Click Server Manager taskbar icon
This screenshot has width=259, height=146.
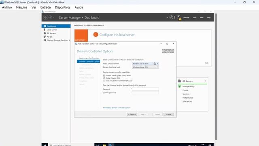pyautogui.click(x=111, y=145)
